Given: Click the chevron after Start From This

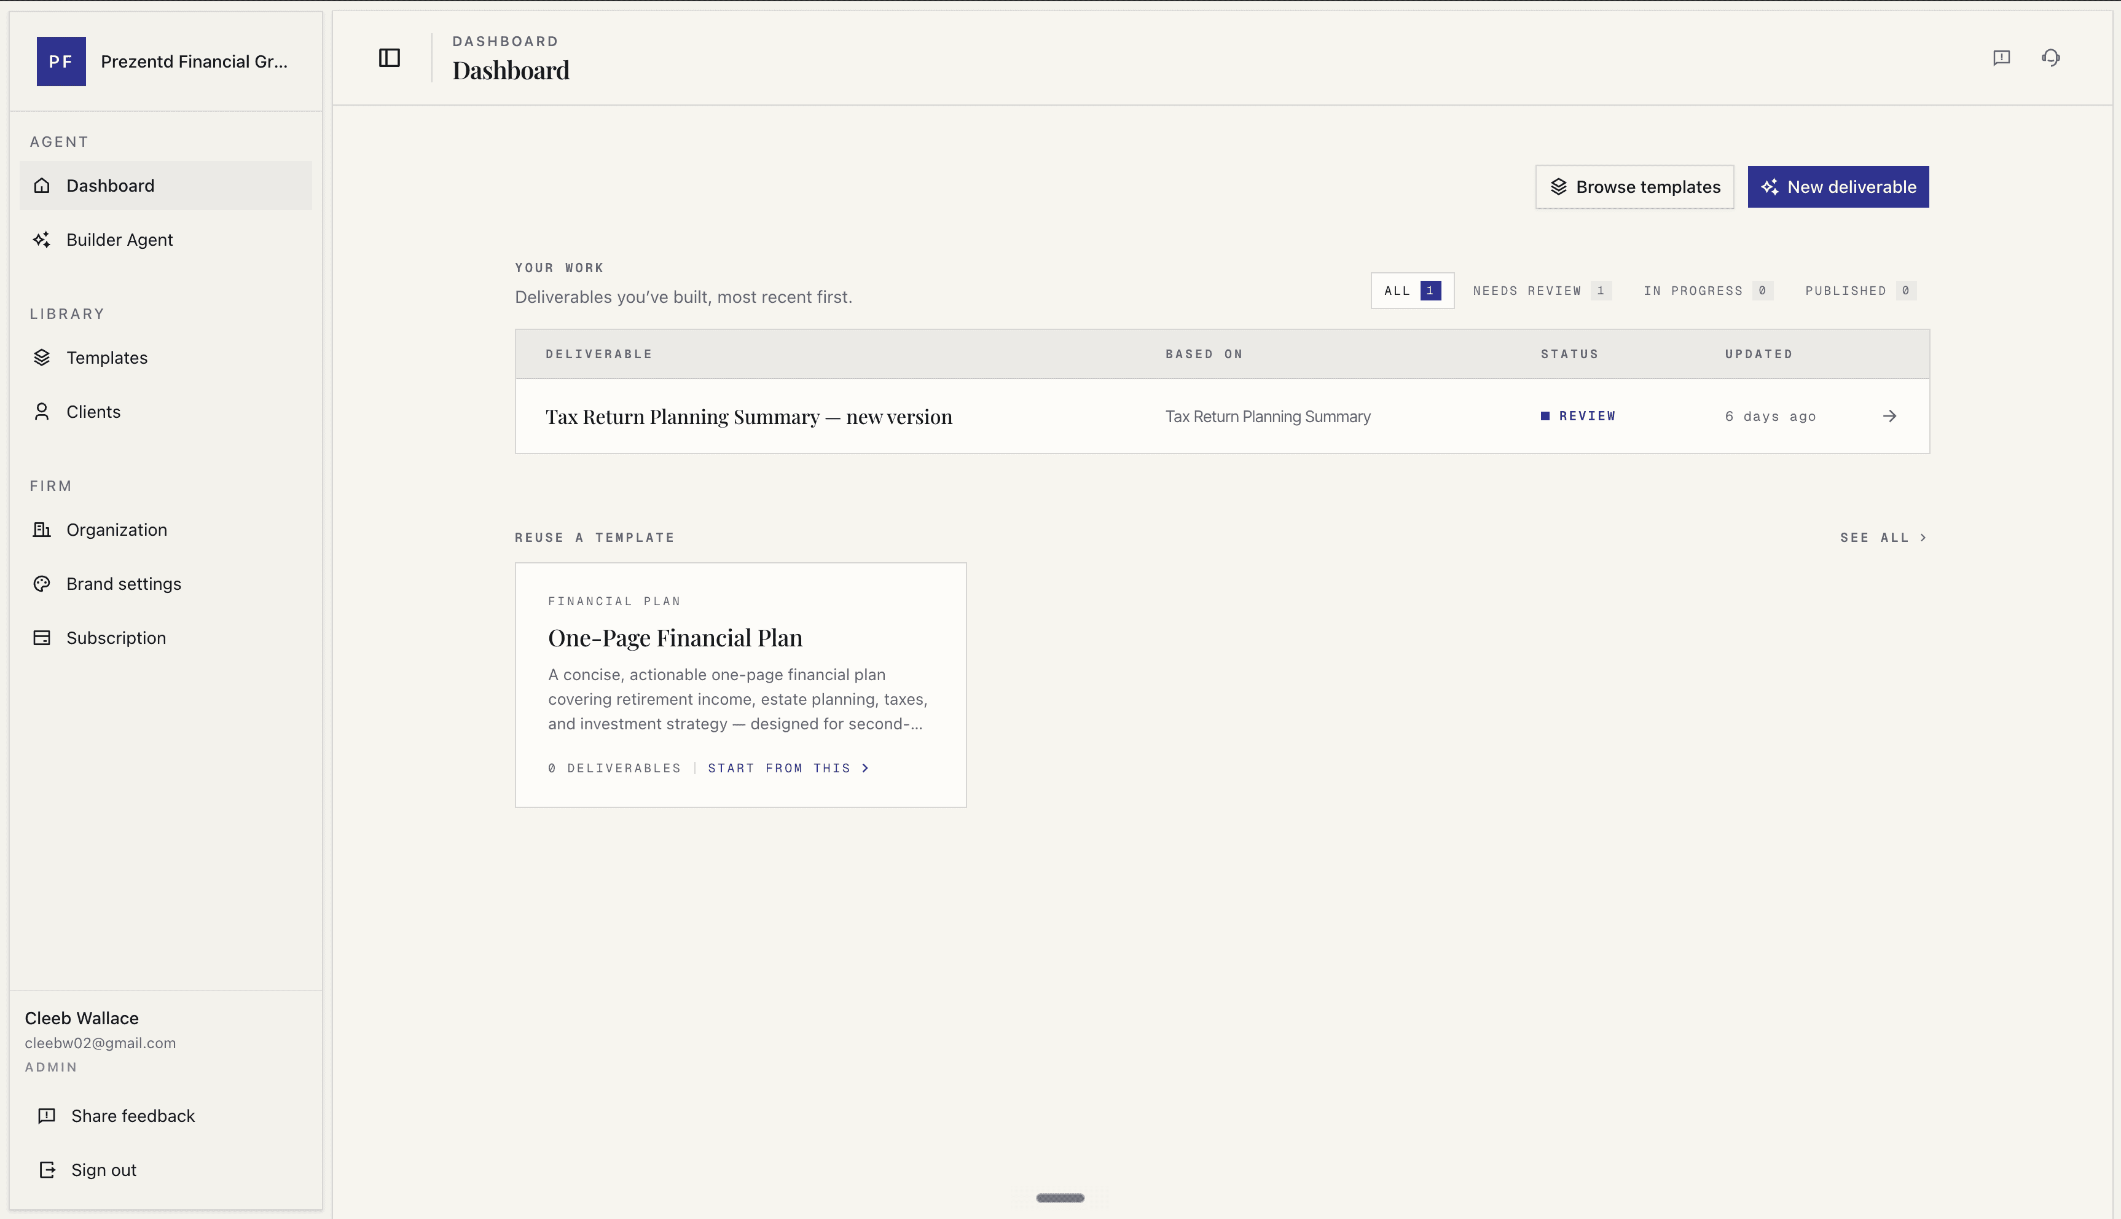Looking at the screenshot, I should [866, 768].
